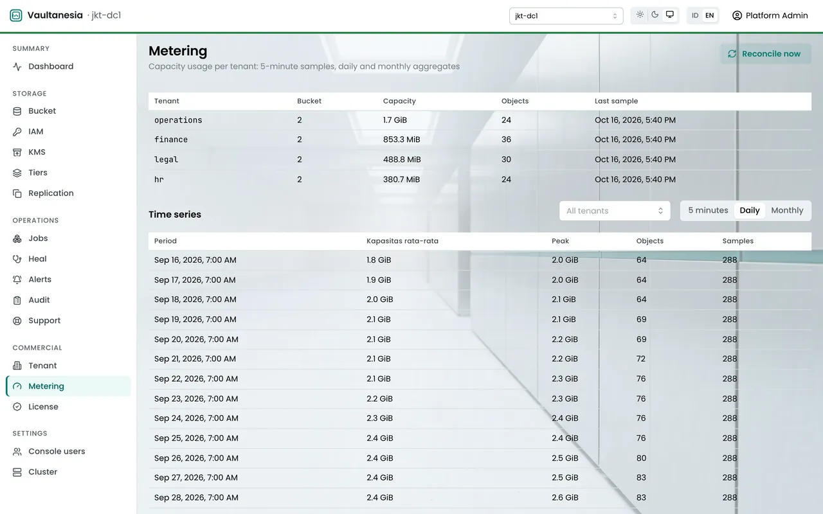The width and height of the screenshot is (823, 514).
Task: Click the Sep 16, 2026 period cell
Action: 195,260
